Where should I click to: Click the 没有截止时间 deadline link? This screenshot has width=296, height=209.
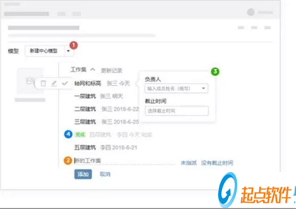pyautogui.click(x=217, y=163)
